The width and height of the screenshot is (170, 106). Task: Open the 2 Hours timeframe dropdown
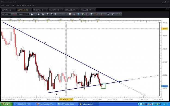[x=23, y=14]
